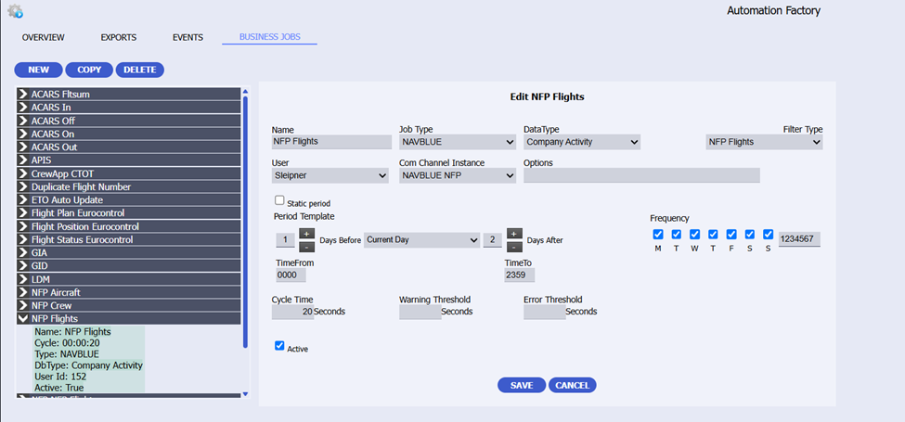Image resolution: width=905 pixels, height=422 pixels.
Task: Decrease Days After with minus button
Action: [514, 247]
